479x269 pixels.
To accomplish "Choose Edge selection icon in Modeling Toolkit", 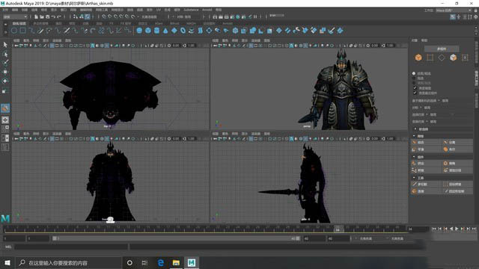I will (x=442, y=58).
